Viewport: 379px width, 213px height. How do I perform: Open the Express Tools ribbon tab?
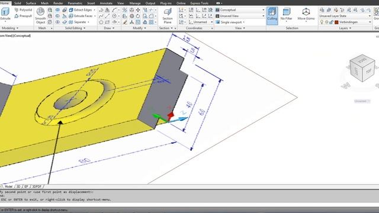click(x=199, y=3)
